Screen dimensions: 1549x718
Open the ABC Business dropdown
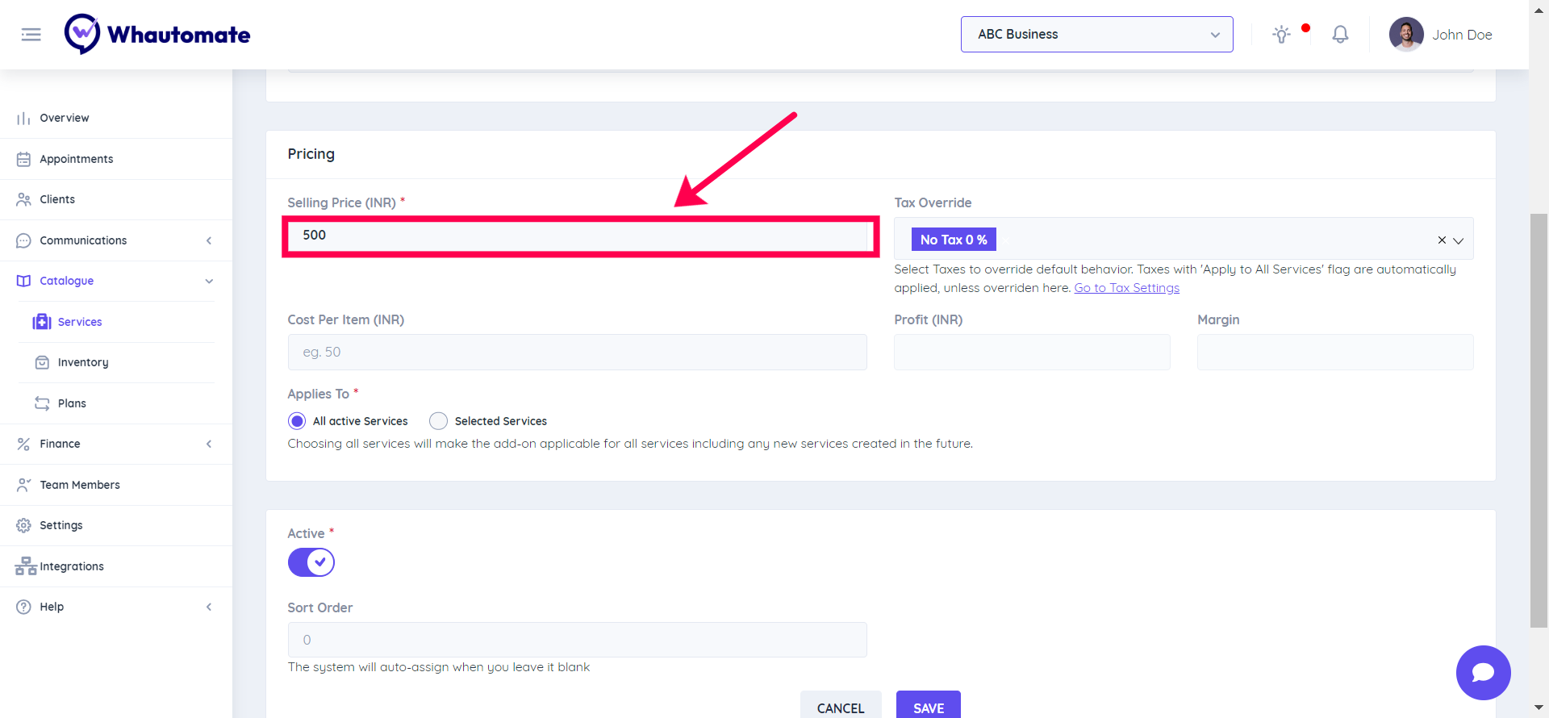(x=1096, y=35)
